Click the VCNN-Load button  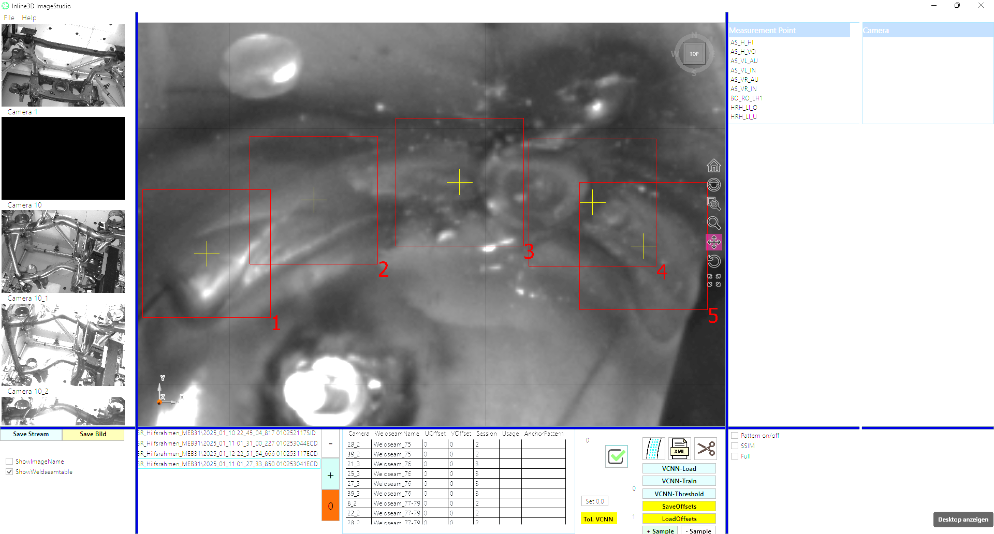coord(679,468)
